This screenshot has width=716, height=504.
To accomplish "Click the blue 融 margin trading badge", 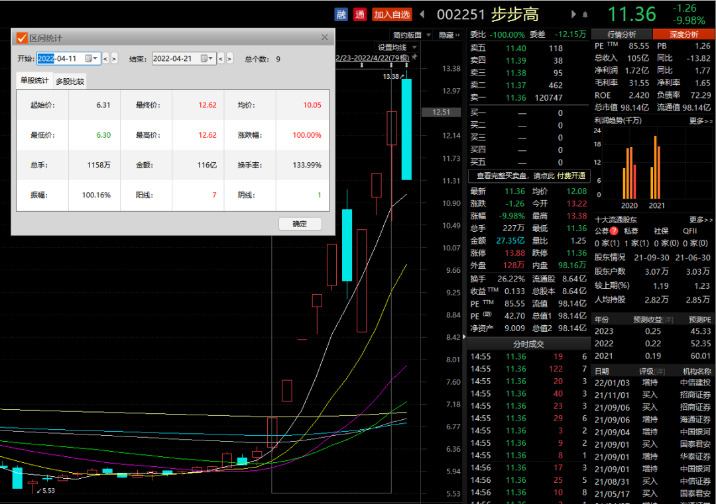I will pos(341,15).
